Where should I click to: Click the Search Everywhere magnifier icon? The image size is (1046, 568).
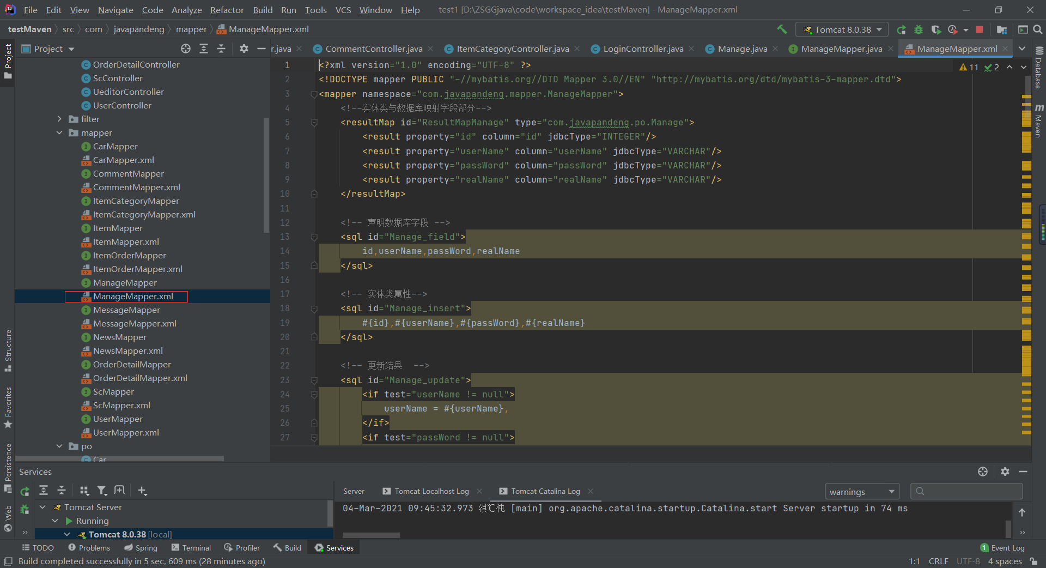[x=1038, y=29]
